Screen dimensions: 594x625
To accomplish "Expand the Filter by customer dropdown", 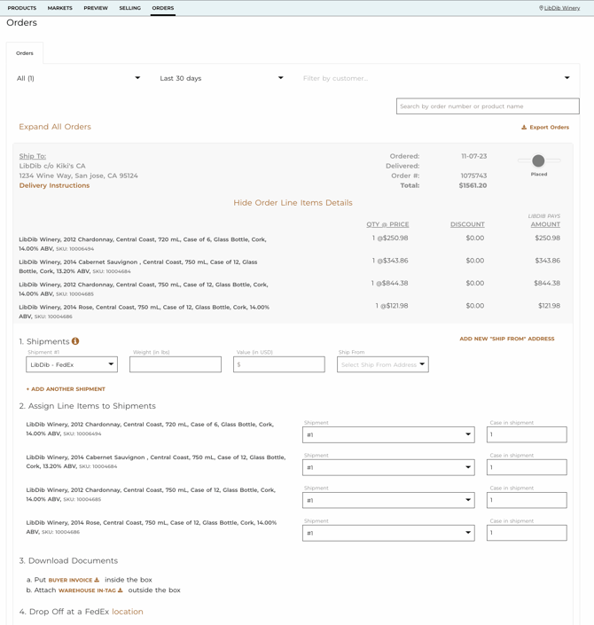I will coord(436,78).
